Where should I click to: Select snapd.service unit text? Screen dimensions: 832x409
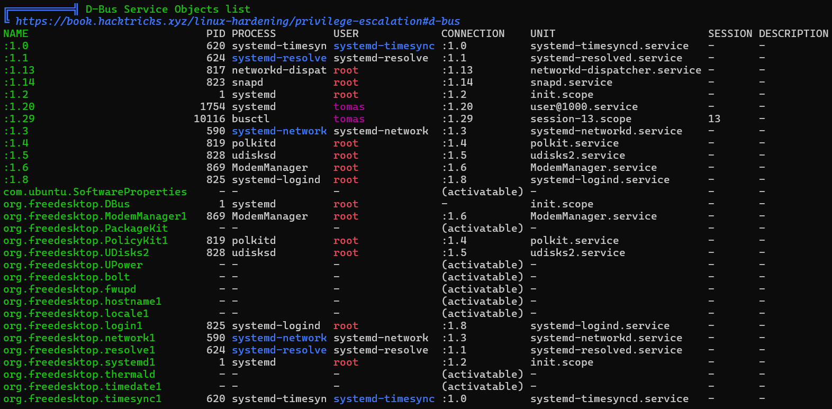572,82
